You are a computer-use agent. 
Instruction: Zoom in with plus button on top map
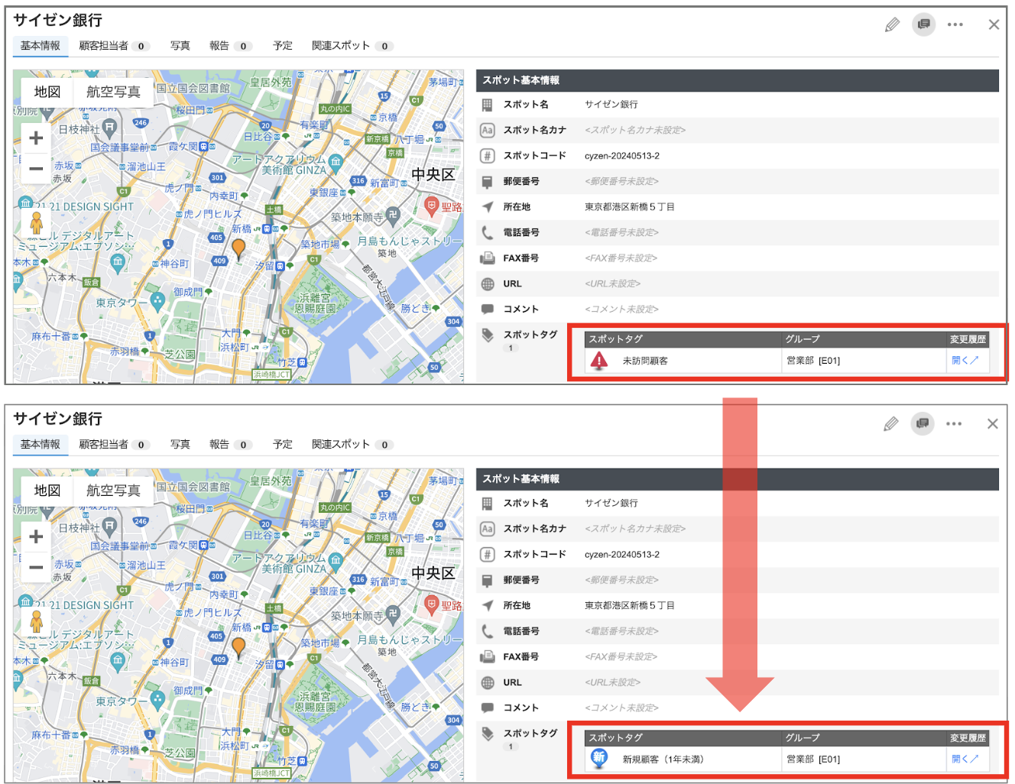[36, 138]
